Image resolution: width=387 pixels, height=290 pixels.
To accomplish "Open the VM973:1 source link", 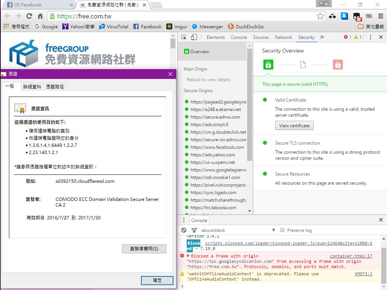I will [x=363, y=274].
